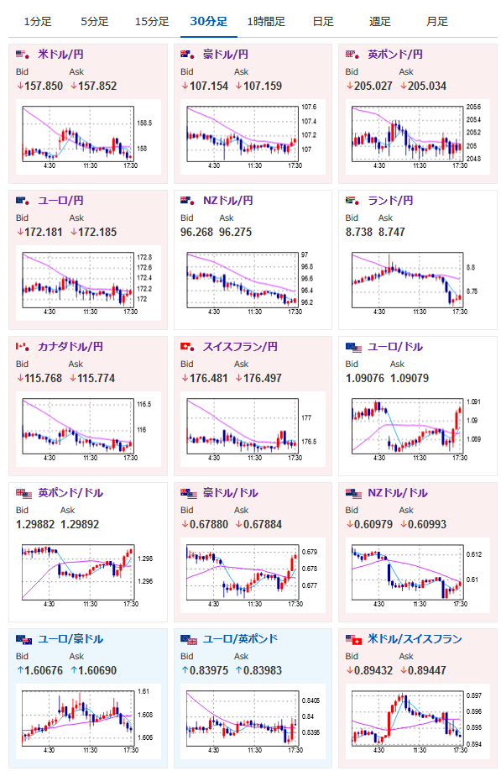The height and width of the screenshot is (771, 501).
Task: Click the Swiss flag icon beside スイスフラン/円
Action: 188,347
